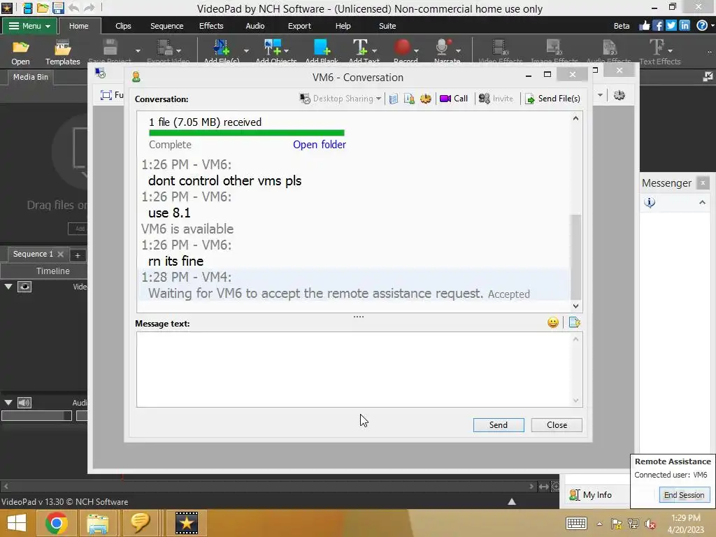Image resolution: width=716 pixels, height=537 pixels.
Task: Click the user info icon in conversation toolbar
Action: 409,99
